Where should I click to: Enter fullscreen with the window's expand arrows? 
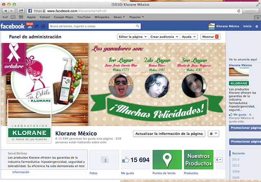click(x=258, y=4)
